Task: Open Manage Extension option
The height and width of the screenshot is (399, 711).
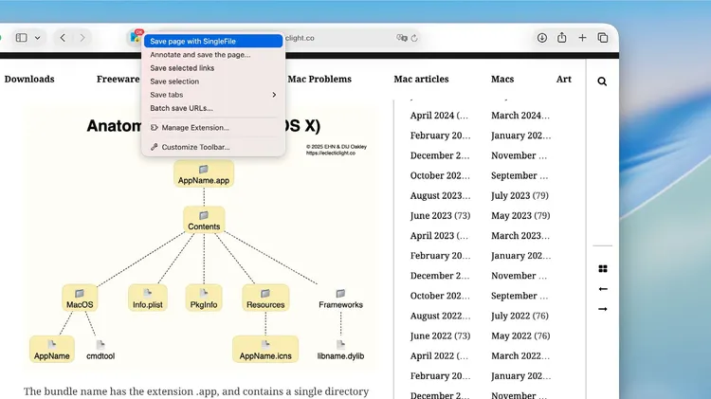Action: point(194,127)
